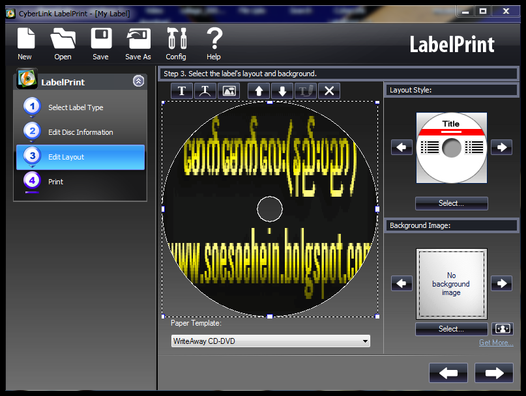Show previous background image
Viewport: 526px width, 396px height.
(x=402, y=283)
